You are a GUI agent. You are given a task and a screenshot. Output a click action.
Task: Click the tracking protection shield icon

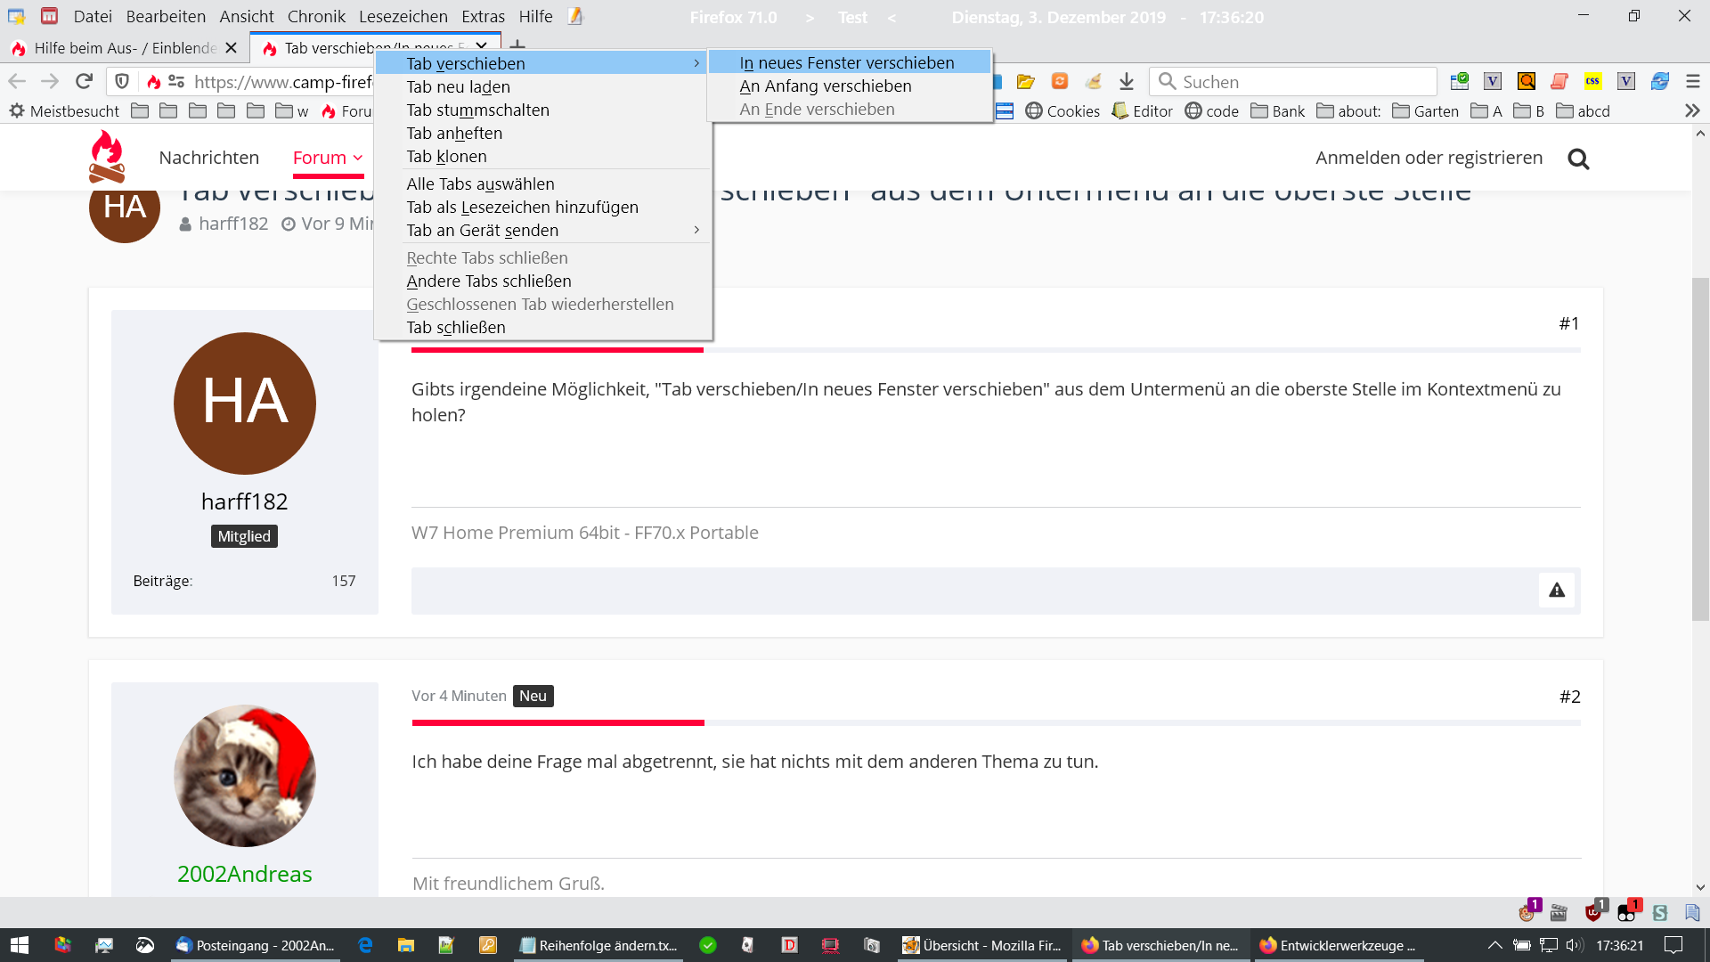[x=122, y=82]
